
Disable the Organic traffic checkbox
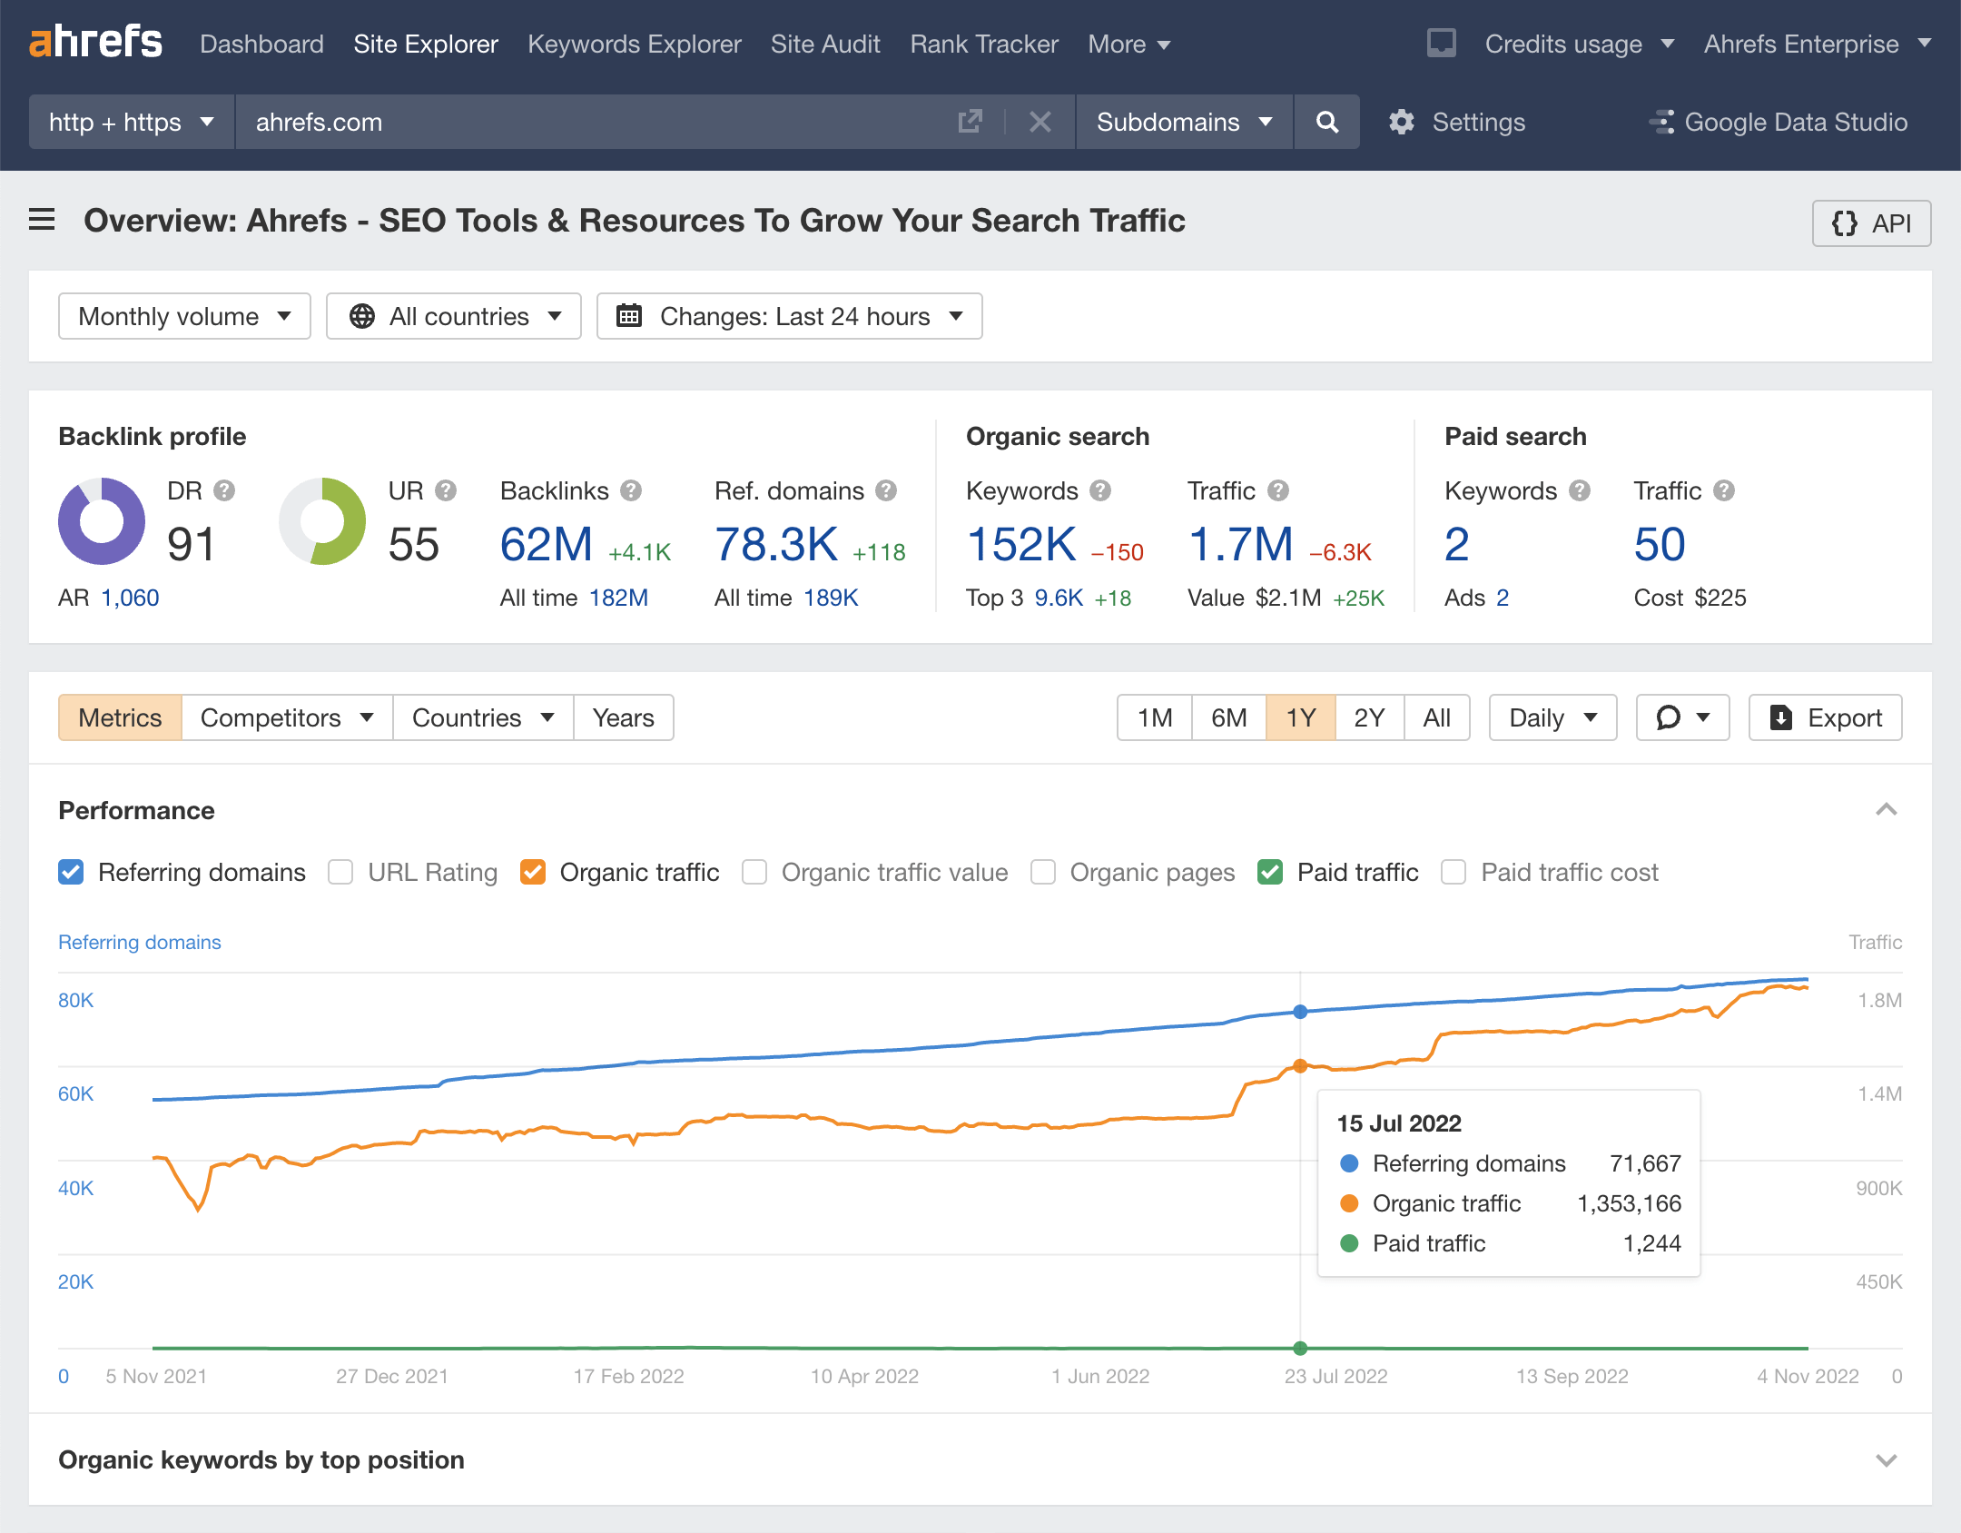pyautogui.click(x=533, y=872)
